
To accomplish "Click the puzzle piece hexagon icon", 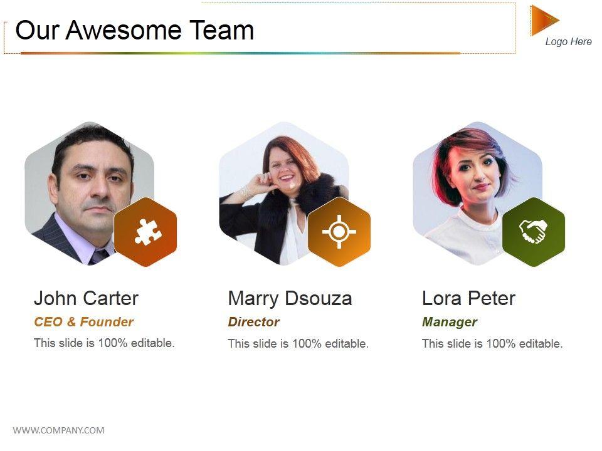I will tap(145, 232).
